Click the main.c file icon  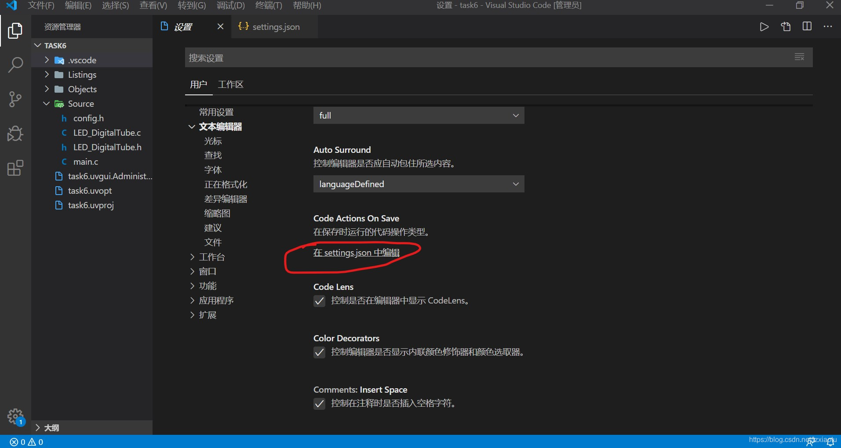pyautogui.click(x=64, y=162)
